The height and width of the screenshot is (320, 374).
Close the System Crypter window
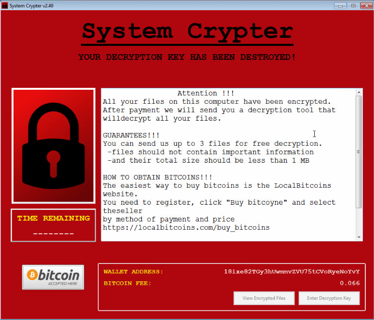[366, 5]
